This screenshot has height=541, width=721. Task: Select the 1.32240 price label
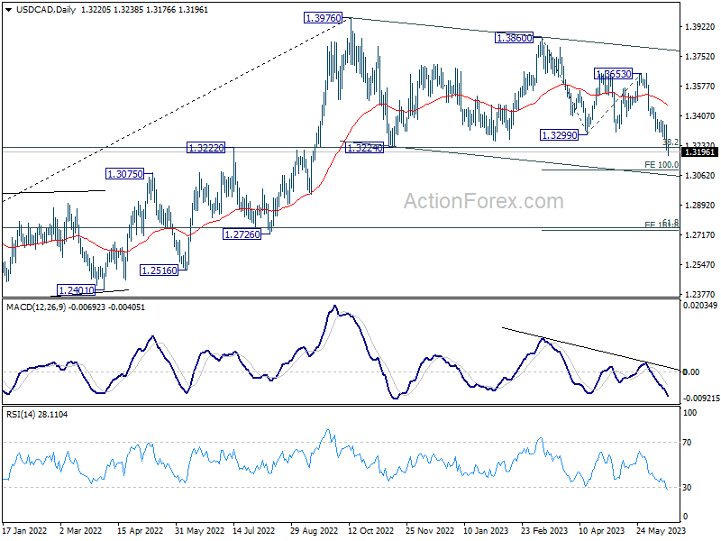364,148
